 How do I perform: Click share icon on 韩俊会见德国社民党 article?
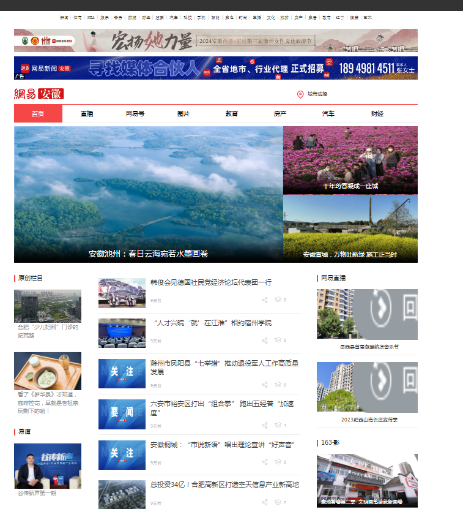click(x=265, y=300)
